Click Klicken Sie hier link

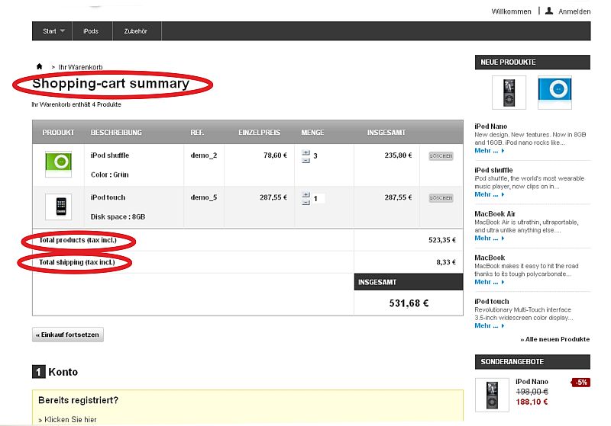[x=70, y=420]
